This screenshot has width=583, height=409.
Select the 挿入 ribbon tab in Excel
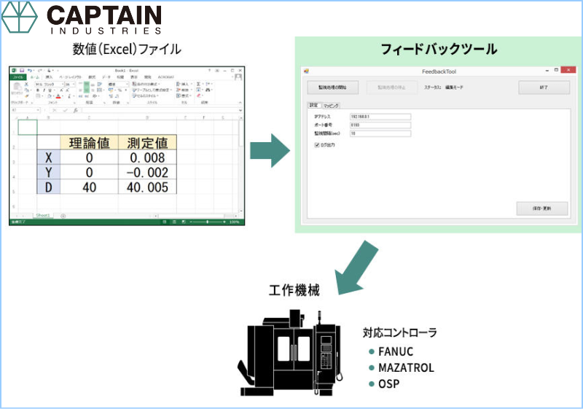coord(49,77)
